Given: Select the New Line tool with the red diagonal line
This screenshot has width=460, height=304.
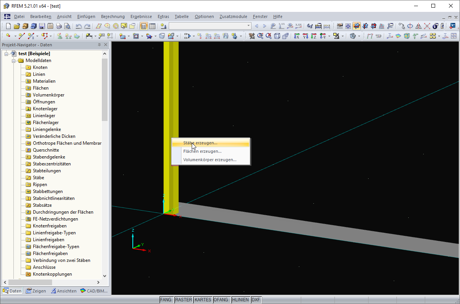Looking at the screenshot, I should 21,36.
